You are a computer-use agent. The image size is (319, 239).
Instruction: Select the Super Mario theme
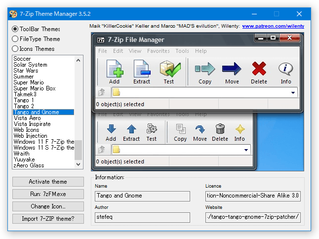point(43,82)
